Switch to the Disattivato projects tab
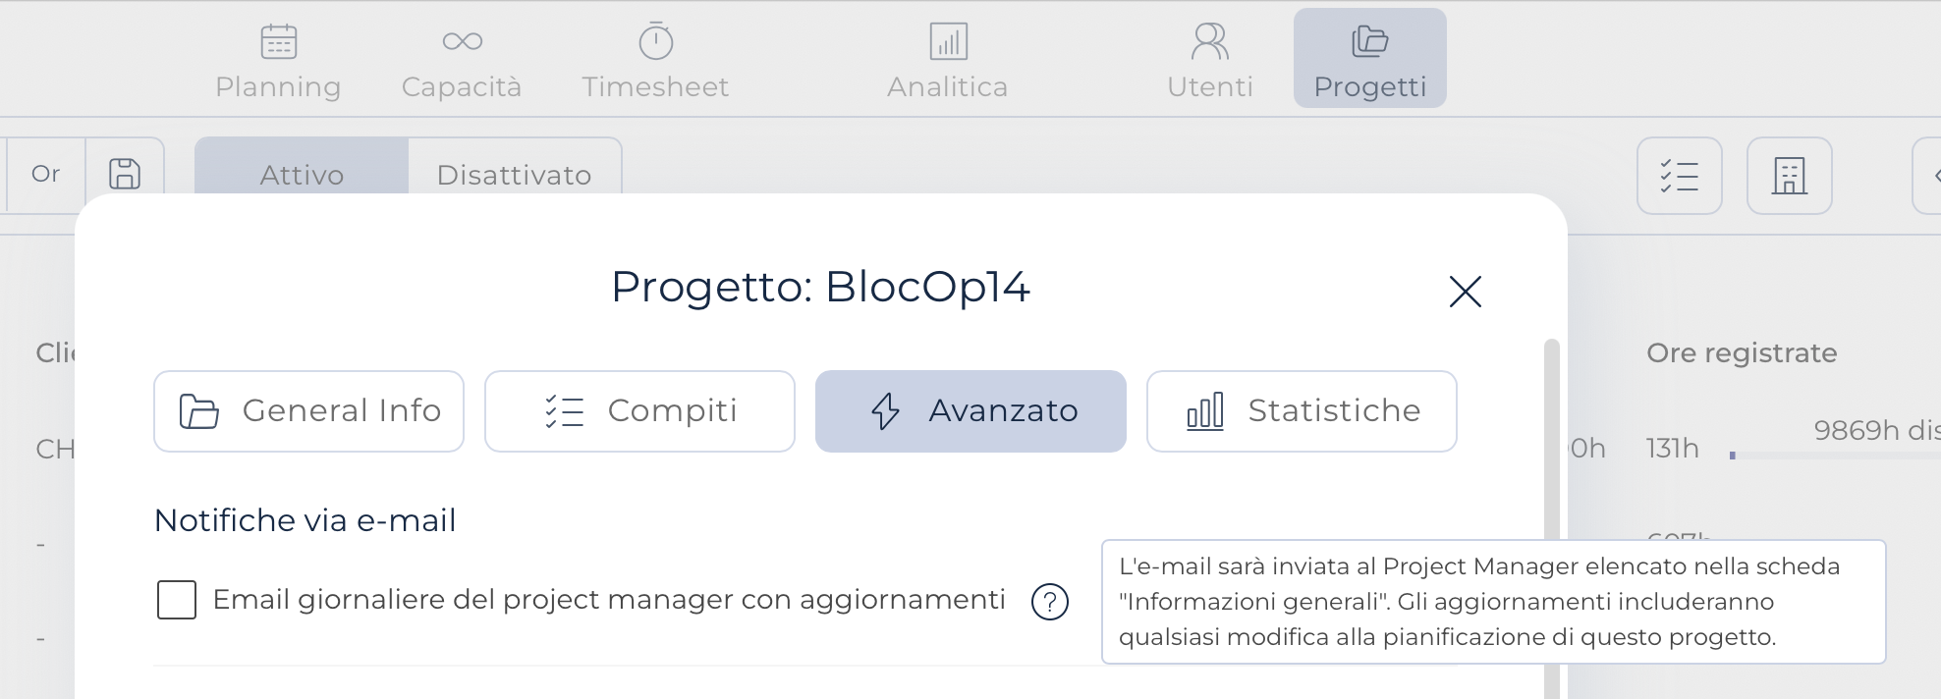Viewport: 1941px width, 699px height. click(x=515, y=175)
